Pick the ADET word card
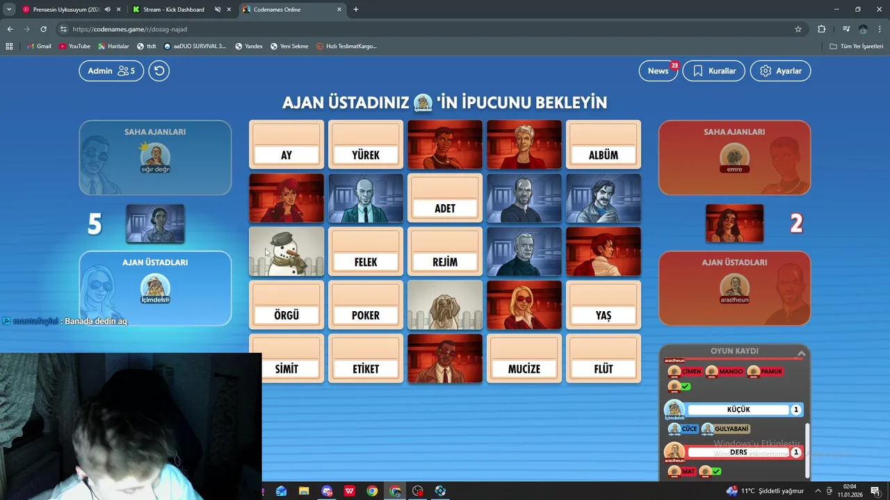890x500 pixels. [x=445, y=198]
